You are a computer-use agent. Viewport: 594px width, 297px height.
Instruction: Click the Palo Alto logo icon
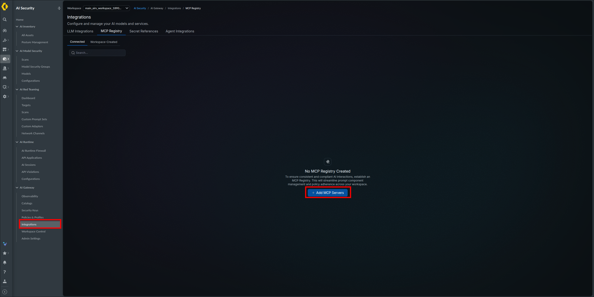click(5, 6)
